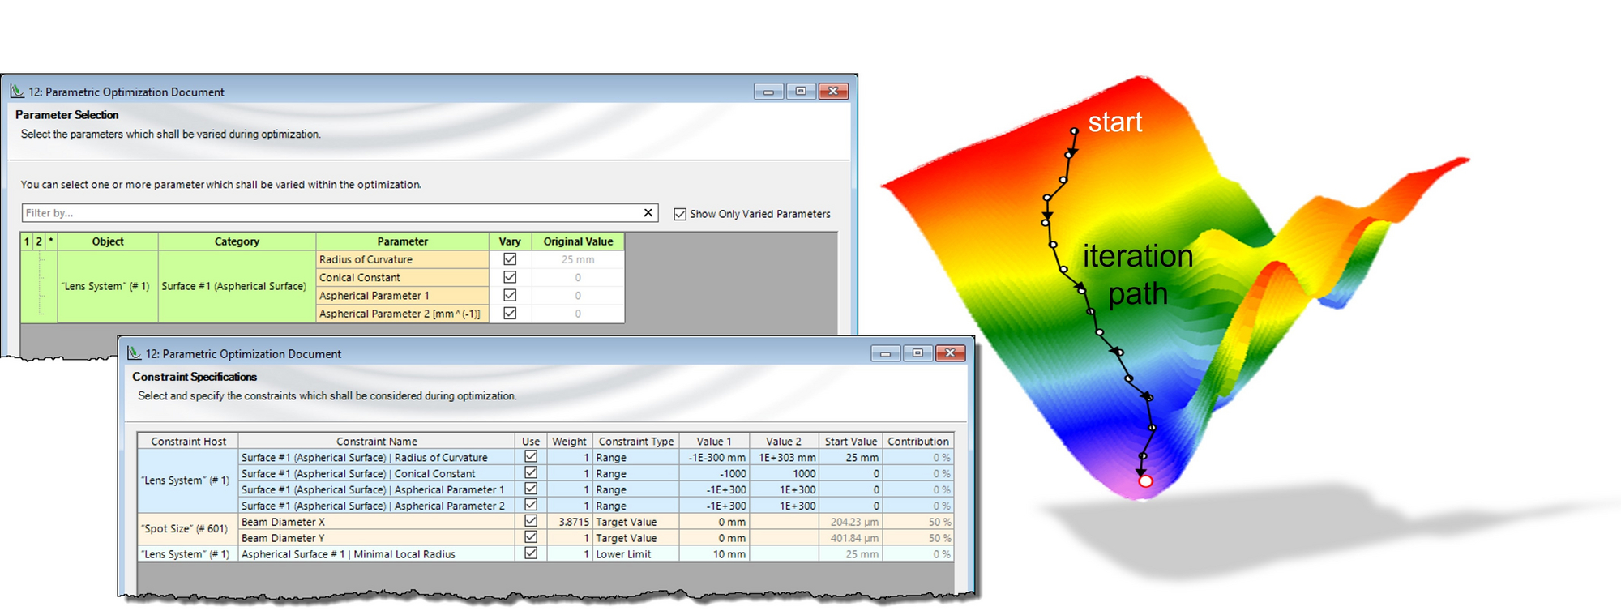
Task: Click the red end-point marker on surface plot
Action: pyautogui.click(x=1145, y=481)
